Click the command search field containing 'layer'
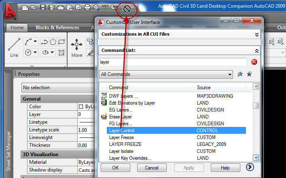 [173, 62]
